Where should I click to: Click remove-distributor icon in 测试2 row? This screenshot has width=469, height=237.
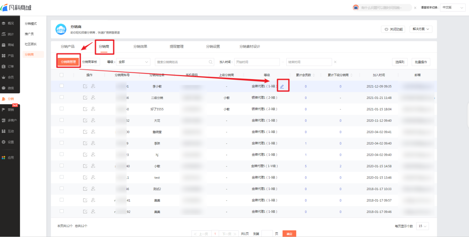(x=93, y=189)
